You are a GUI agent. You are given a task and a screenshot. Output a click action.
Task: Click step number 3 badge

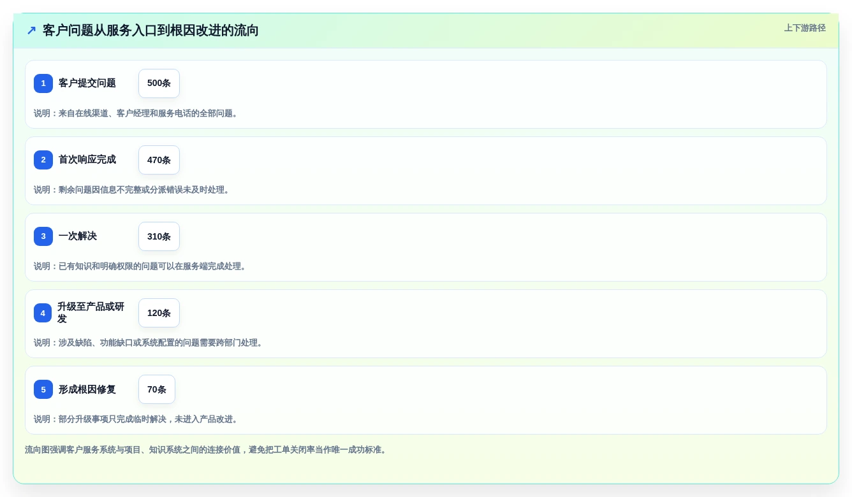(x=43, y=236)
